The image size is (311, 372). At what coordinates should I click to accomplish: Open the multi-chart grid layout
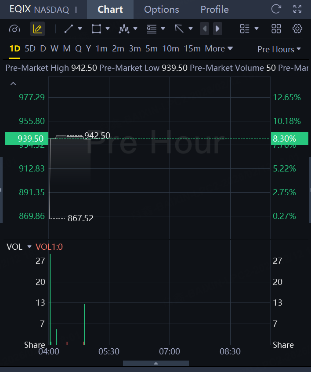(276, 29)
